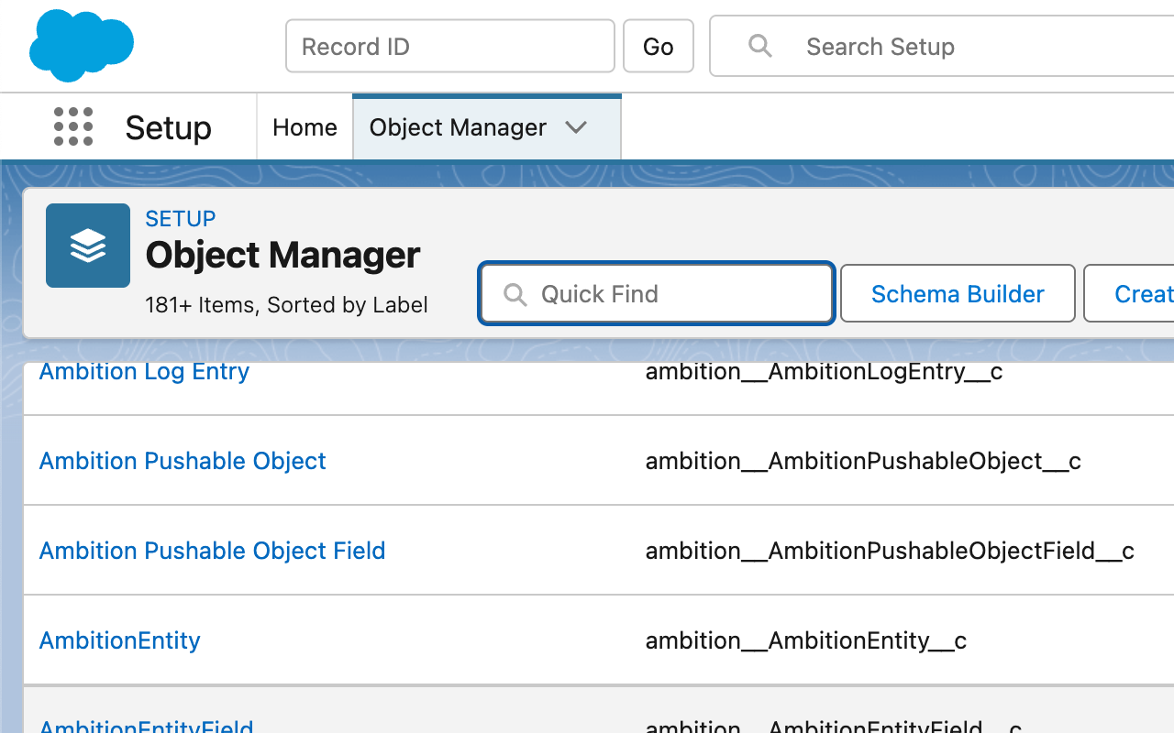Click into the Quick Find box
Image resolution: width=1174 pixels, height=733 pixels.
pyautogui.click(x=657, y=294)
